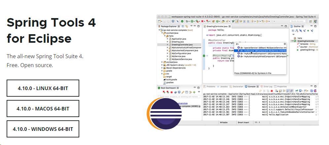Image resolution: width=329 pixels, height=145 pixels.
Task: Close the symbols popup with its X
Action: 285,44
